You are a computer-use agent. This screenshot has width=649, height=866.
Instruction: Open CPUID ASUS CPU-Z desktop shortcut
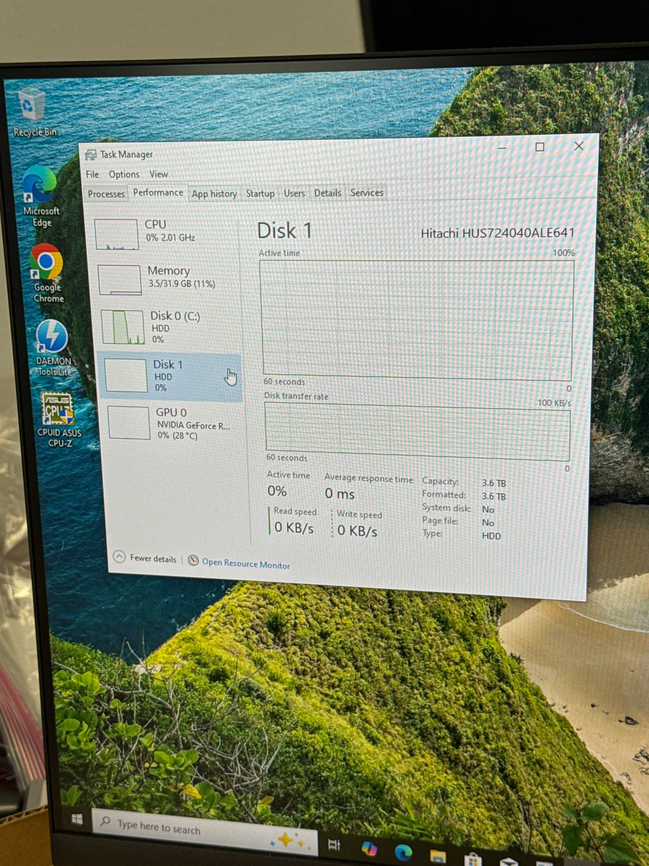(x=59, y=419)
